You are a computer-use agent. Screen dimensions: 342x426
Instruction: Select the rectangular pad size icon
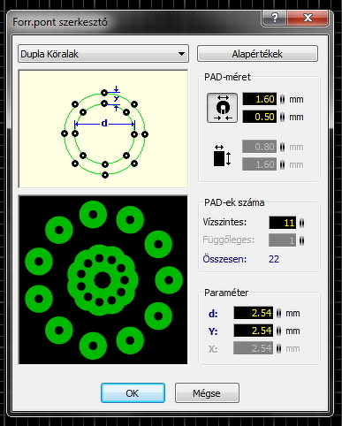click(x=222, y=156)
